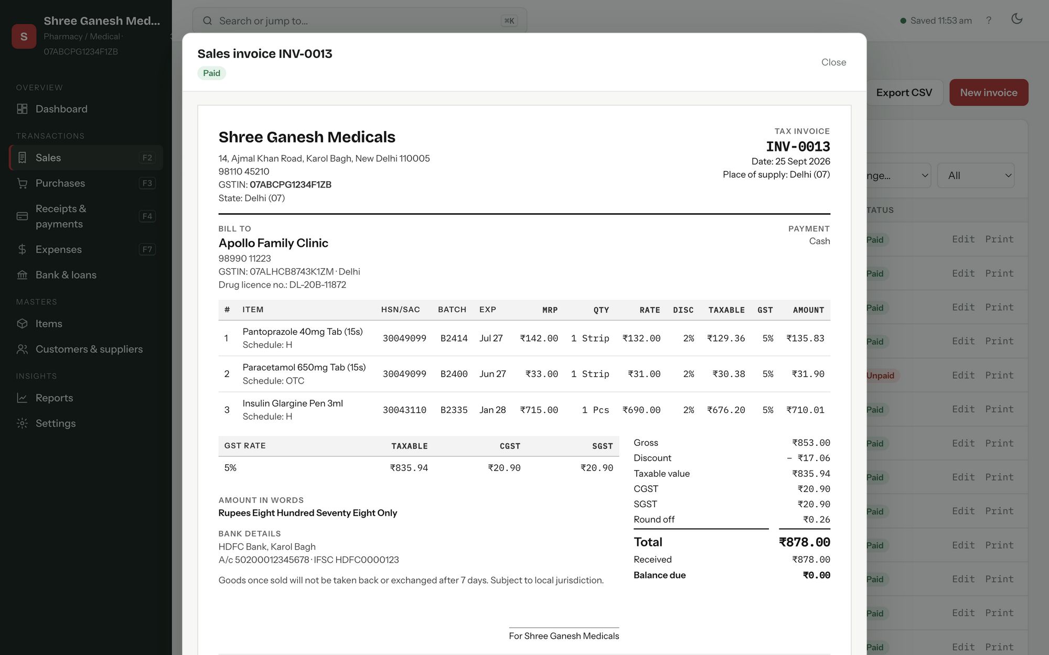Click the Customers & suppliers people icon

click(22, 349)
